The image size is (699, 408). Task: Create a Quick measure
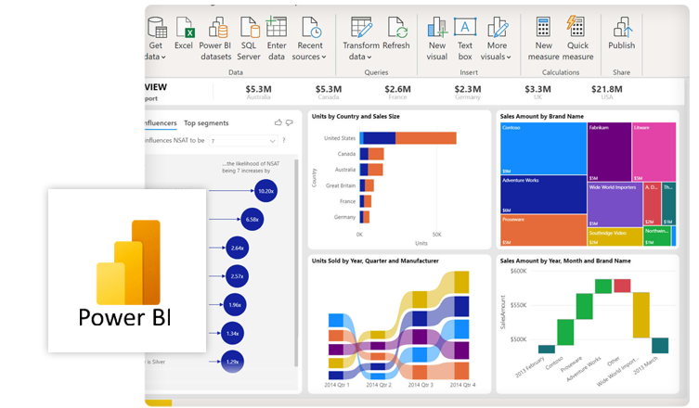click(577, 39)
